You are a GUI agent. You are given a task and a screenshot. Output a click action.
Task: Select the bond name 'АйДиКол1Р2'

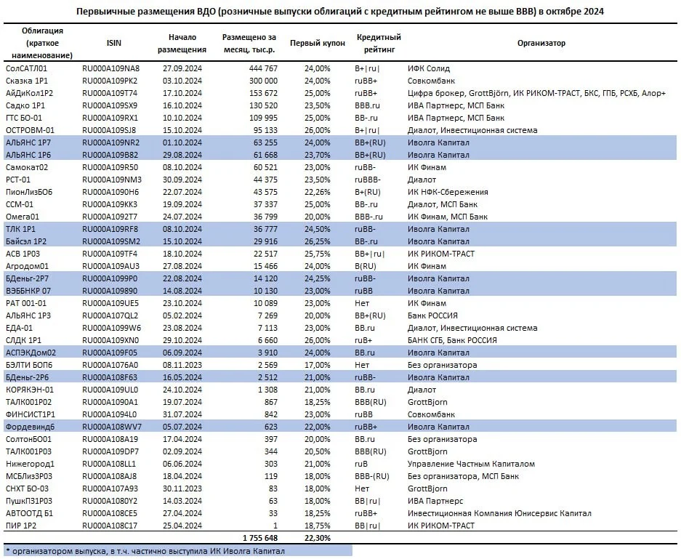click(30, 93)
